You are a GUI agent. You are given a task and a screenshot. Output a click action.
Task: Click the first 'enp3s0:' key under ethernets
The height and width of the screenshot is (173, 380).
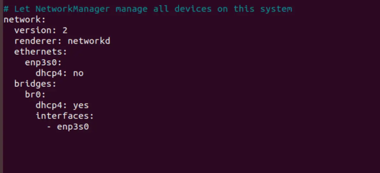44,63
